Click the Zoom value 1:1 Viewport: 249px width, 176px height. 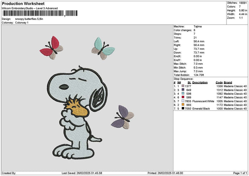[241, 18]
